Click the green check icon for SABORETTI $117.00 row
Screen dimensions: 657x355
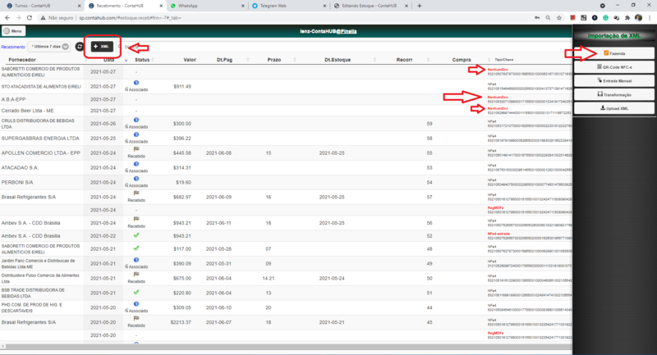point(136,248)
